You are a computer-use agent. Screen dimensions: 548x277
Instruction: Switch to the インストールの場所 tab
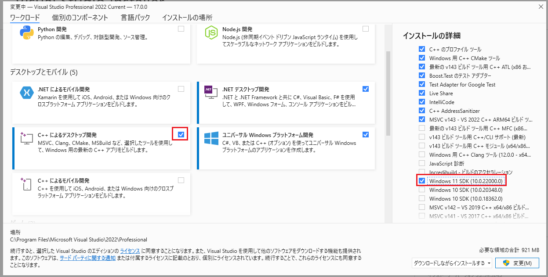[187, 18]
